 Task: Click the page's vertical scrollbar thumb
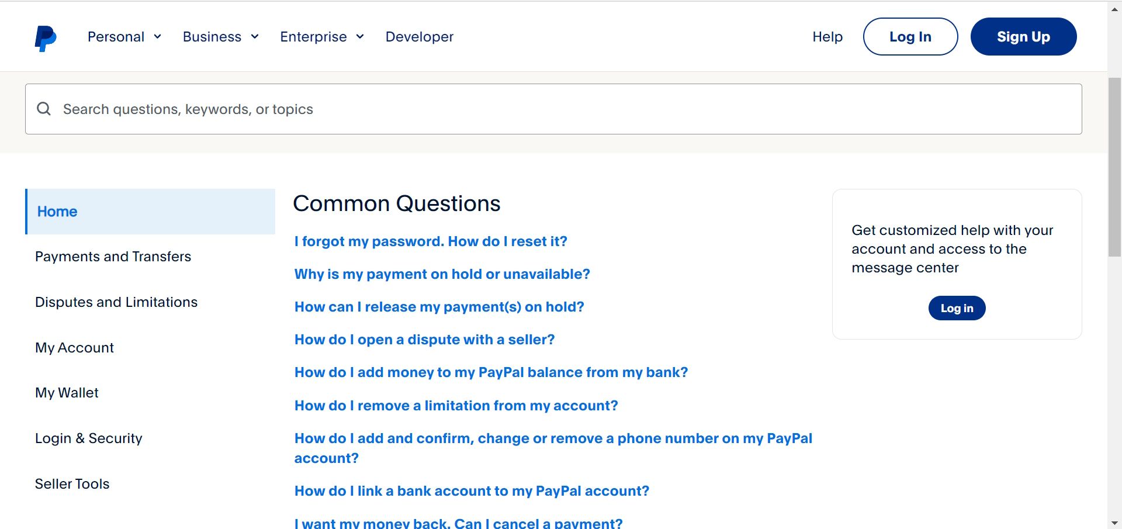pos(1114,167)
